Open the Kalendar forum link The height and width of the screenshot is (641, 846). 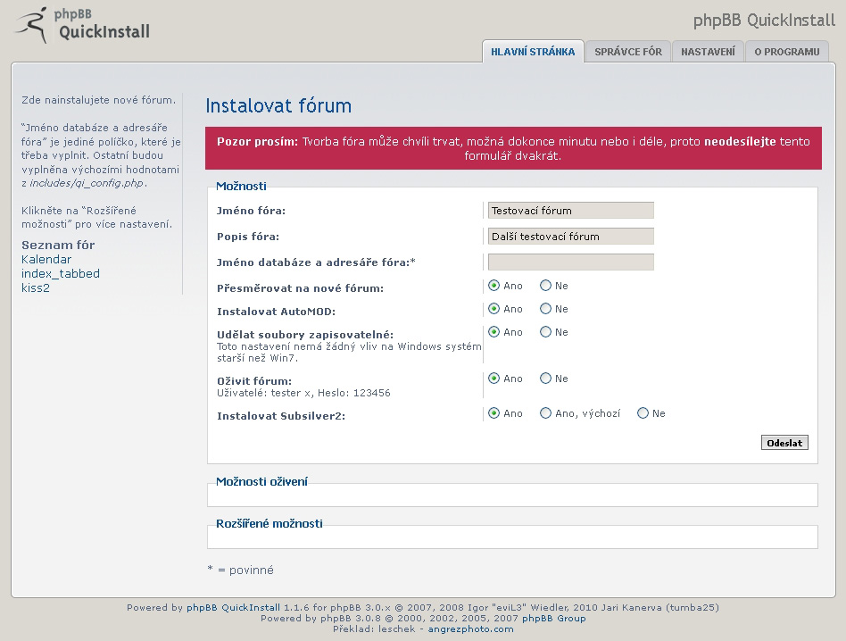[46, 260]
